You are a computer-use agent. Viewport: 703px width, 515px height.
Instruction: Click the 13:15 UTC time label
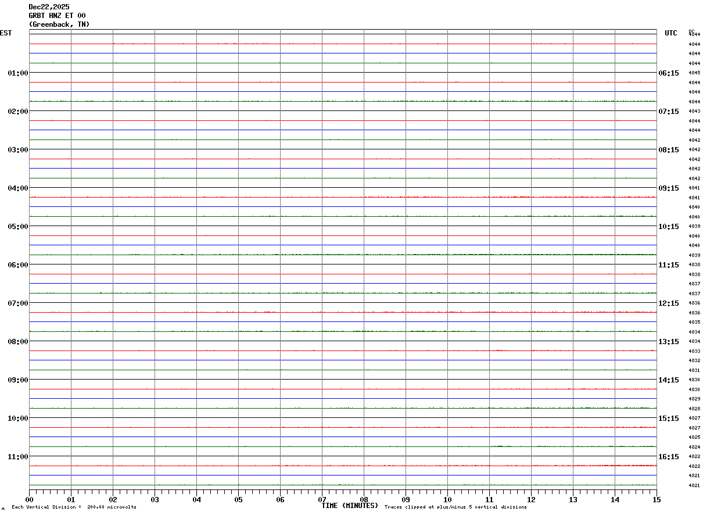[x=669, y=342]
